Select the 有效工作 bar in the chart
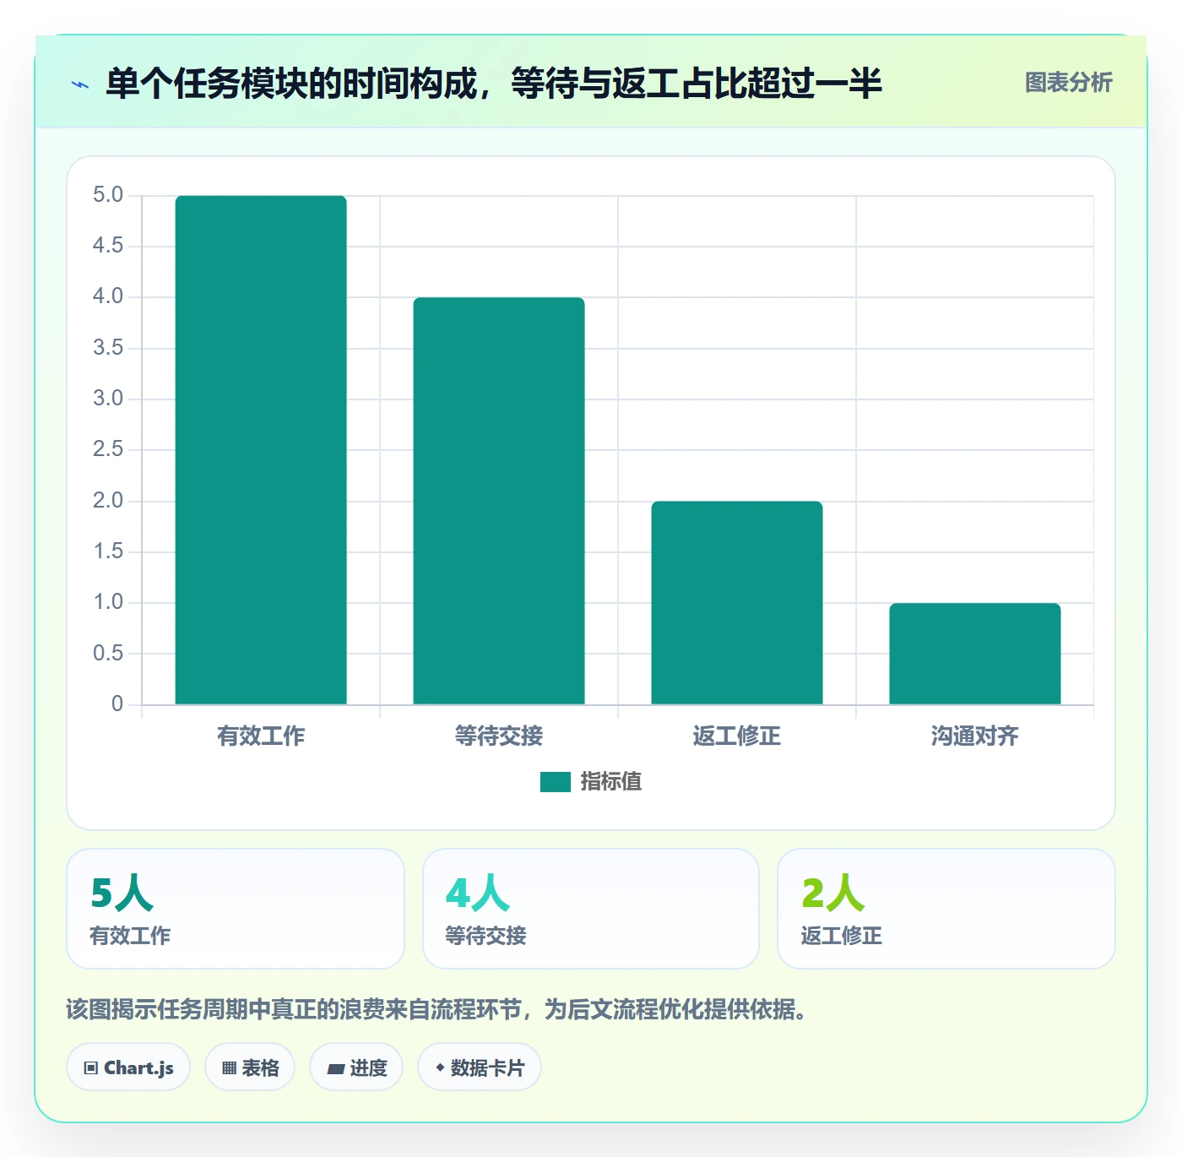The height and width of the screenshot is (1157, 1182). click(261, 450)
